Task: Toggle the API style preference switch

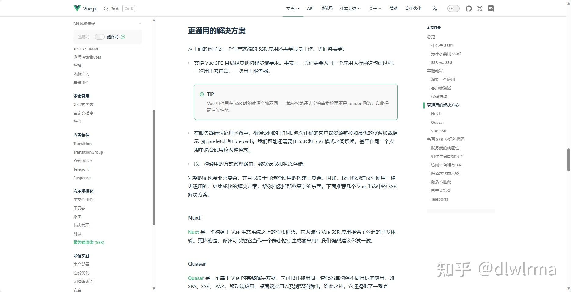Action: pyautogui.click(x=99, y=37)
